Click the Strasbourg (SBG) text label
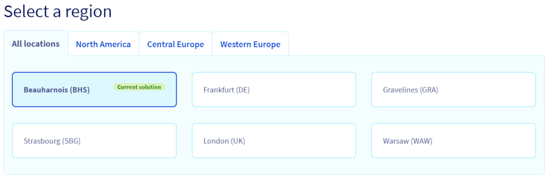Screen dimensions: 548x180 click(x=52, y=141)
